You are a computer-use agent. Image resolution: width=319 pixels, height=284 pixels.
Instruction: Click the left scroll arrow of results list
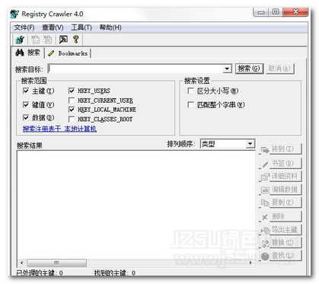22,263
